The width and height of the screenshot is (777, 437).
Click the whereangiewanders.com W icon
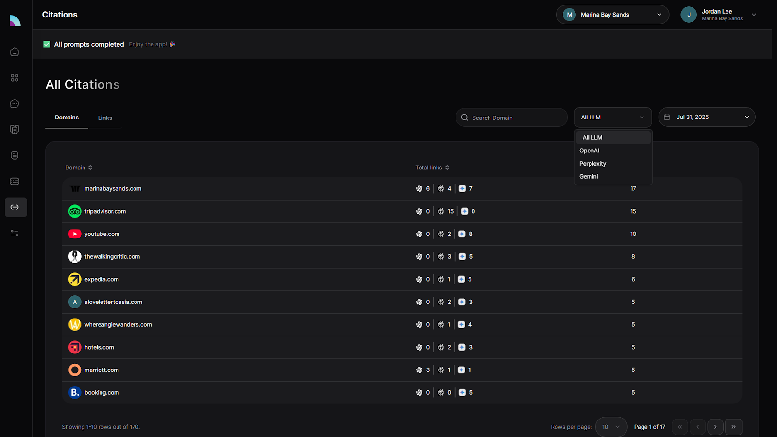(75, 324)
